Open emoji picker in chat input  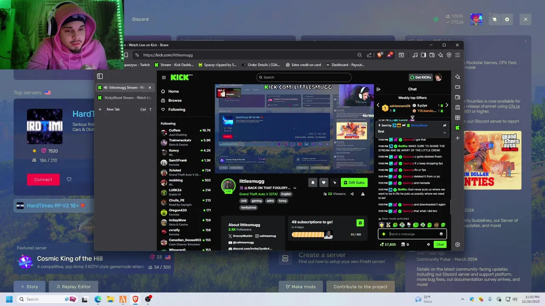(x=441, y=234)
